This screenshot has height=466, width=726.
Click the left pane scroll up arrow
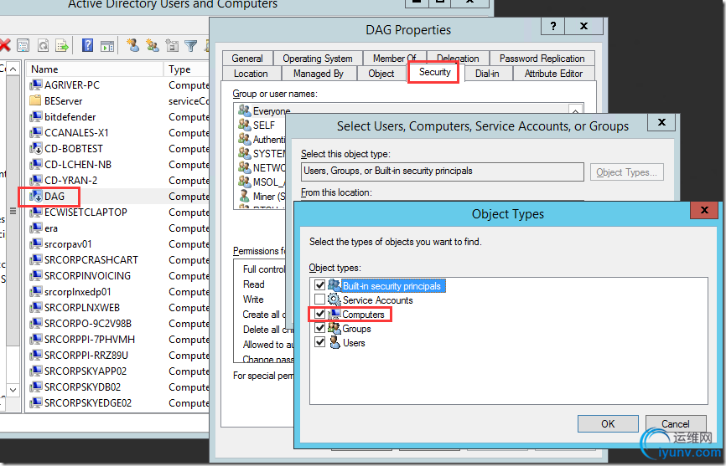(13, 69)
